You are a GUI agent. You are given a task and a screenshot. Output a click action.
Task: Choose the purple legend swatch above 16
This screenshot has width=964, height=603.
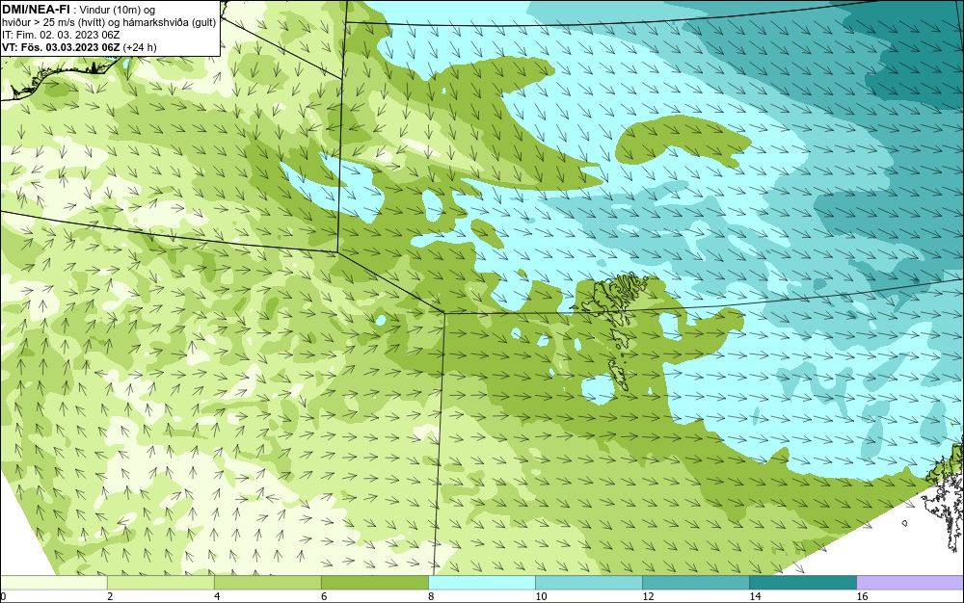(x=911, y=583)
